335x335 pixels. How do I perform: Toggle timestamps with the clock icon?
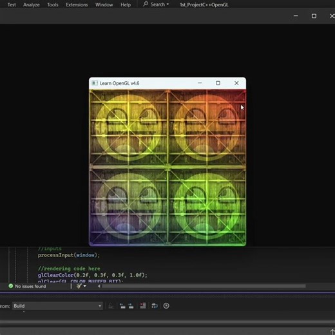166,305
